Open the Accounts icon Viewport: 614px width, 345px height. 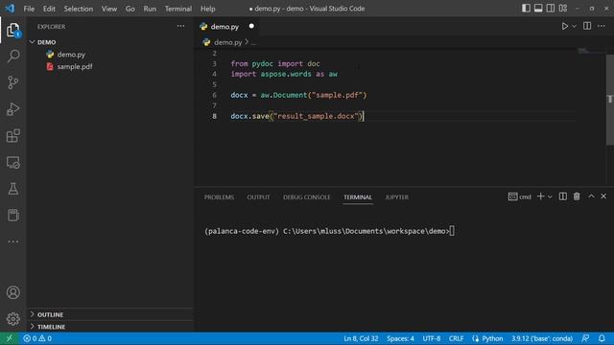(x=12, y=292)
